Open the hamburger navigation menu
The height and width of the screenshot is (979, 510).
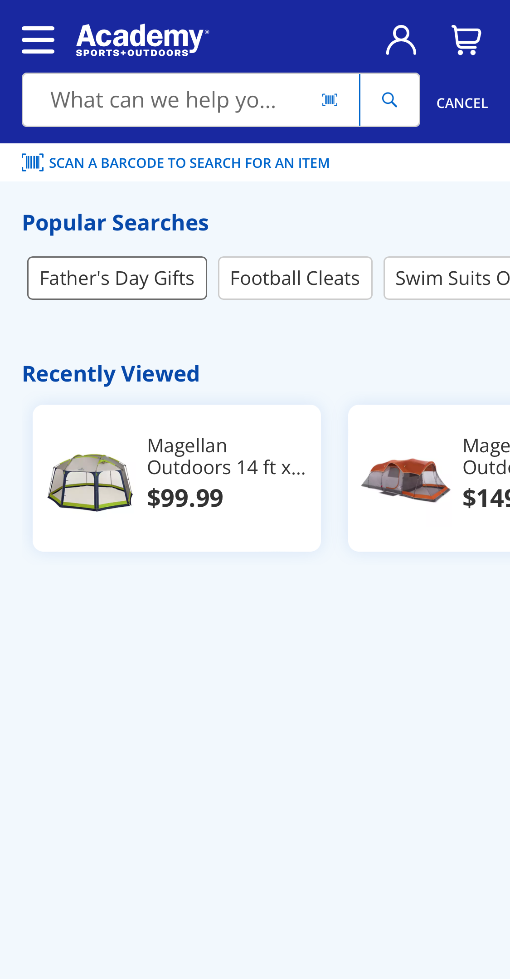pyautogui.click(x=38, y=40)
